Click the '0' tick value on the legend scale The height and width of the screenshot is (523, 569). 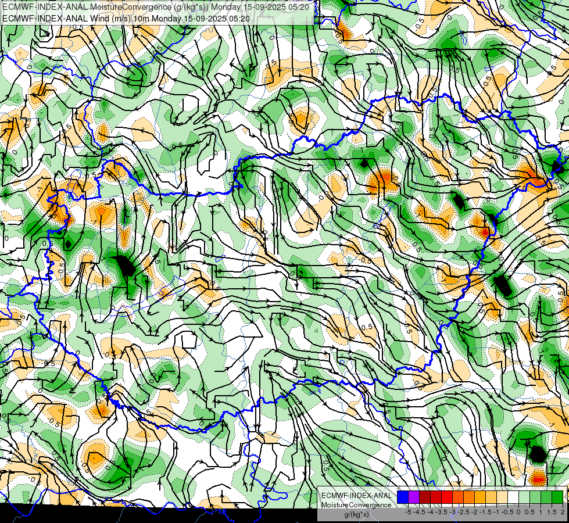tap(518, 512)
